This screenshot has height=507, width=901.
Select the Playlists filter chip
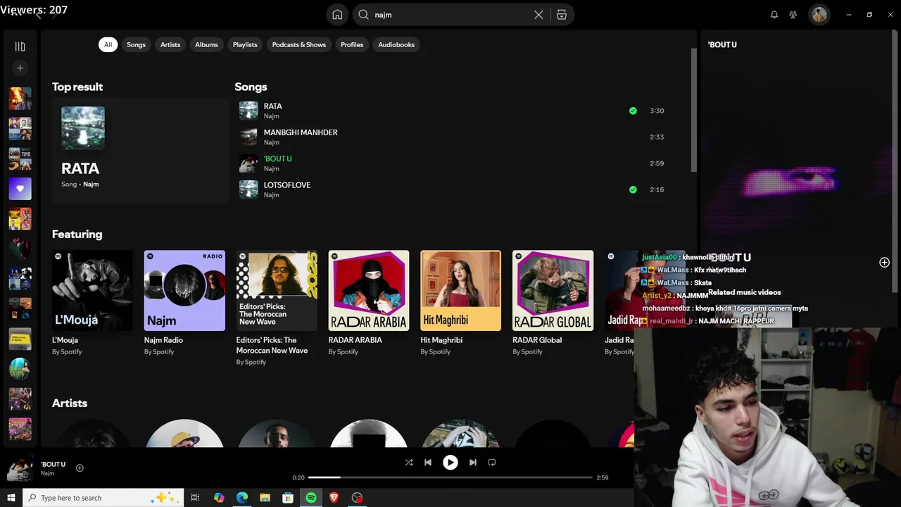(245, 44)
